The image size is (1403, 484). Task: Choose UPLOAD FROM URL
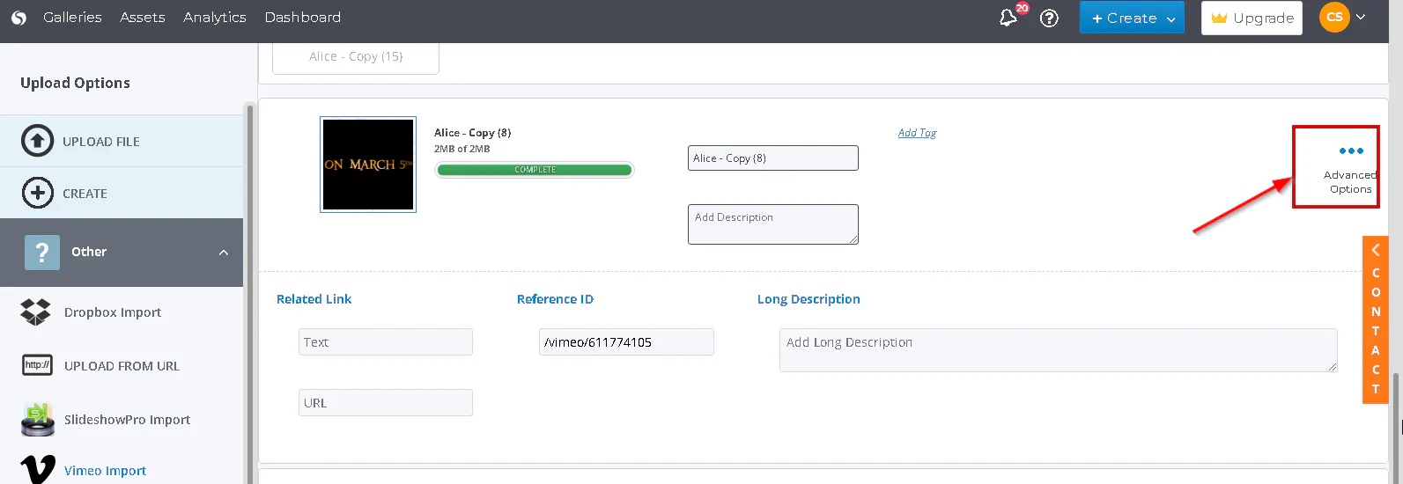122,366
